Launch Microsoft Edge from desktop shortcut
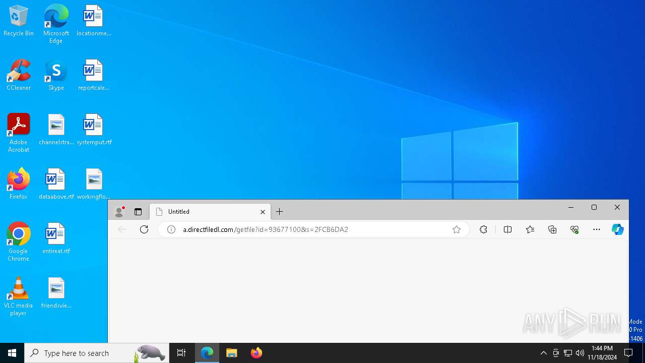645x363 pixels. (56, 24)
